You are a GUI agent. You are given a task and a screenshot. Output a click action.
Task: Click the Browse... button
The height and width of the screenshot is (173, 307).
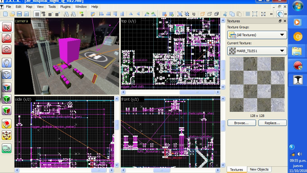[241, 123]
